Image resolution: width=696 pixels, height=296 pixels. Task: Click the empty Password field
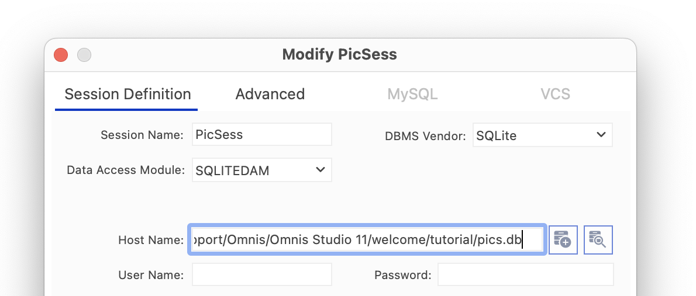[x=526, y=274]
